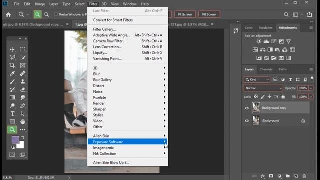Create a new layer from Layers footer
The height and width of the screenshot is (180, 320).
point(296,176)
